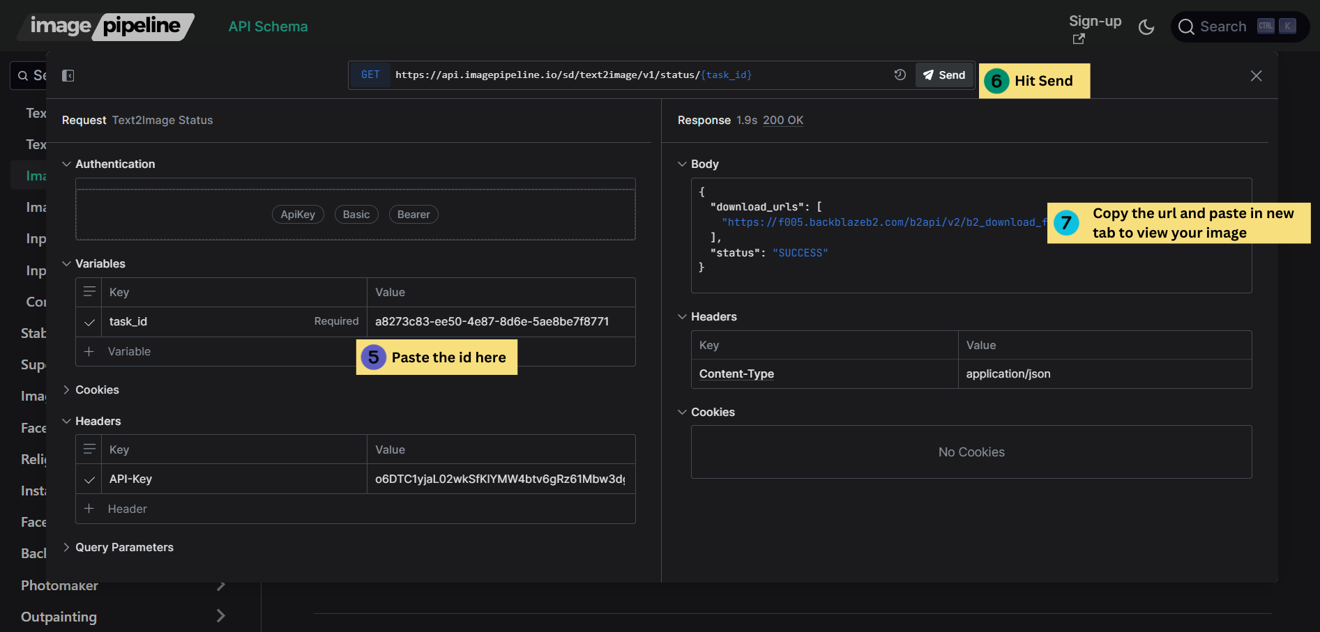Viewport: 1320px width, 632px height.
Task: Click the task_id value field
Action: 501,322
